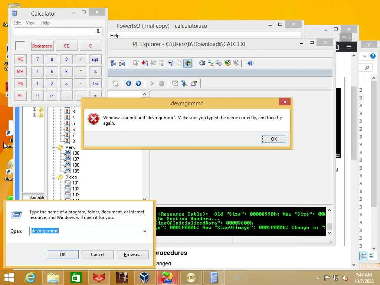Expand the chevron next to help icon in far-right window

click(x=365, y=56)
